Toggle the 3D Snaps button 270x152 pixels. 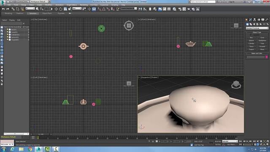point(100,9)
